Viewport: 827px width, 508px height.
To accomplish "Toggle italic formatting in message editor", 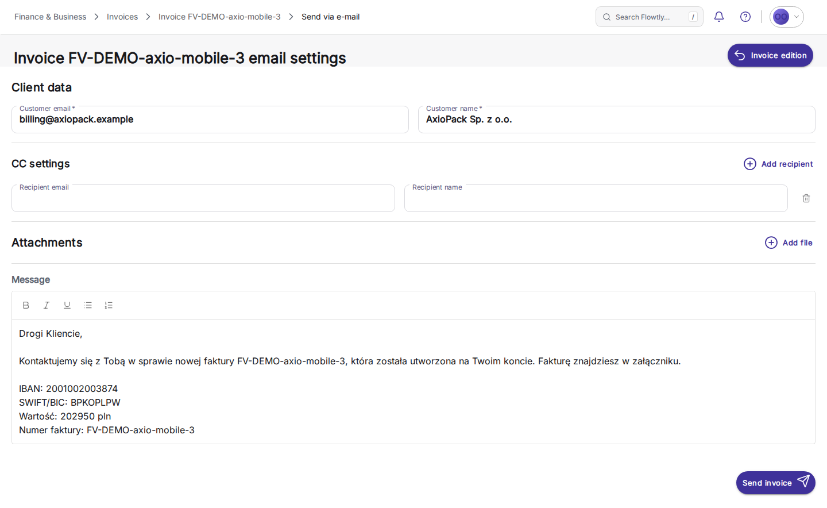I will point(47,305).
